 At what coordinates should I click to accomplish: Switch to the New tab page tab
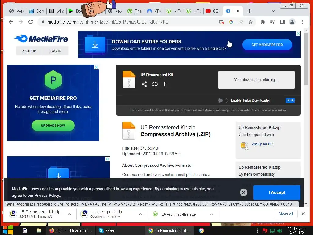point(115,11)
